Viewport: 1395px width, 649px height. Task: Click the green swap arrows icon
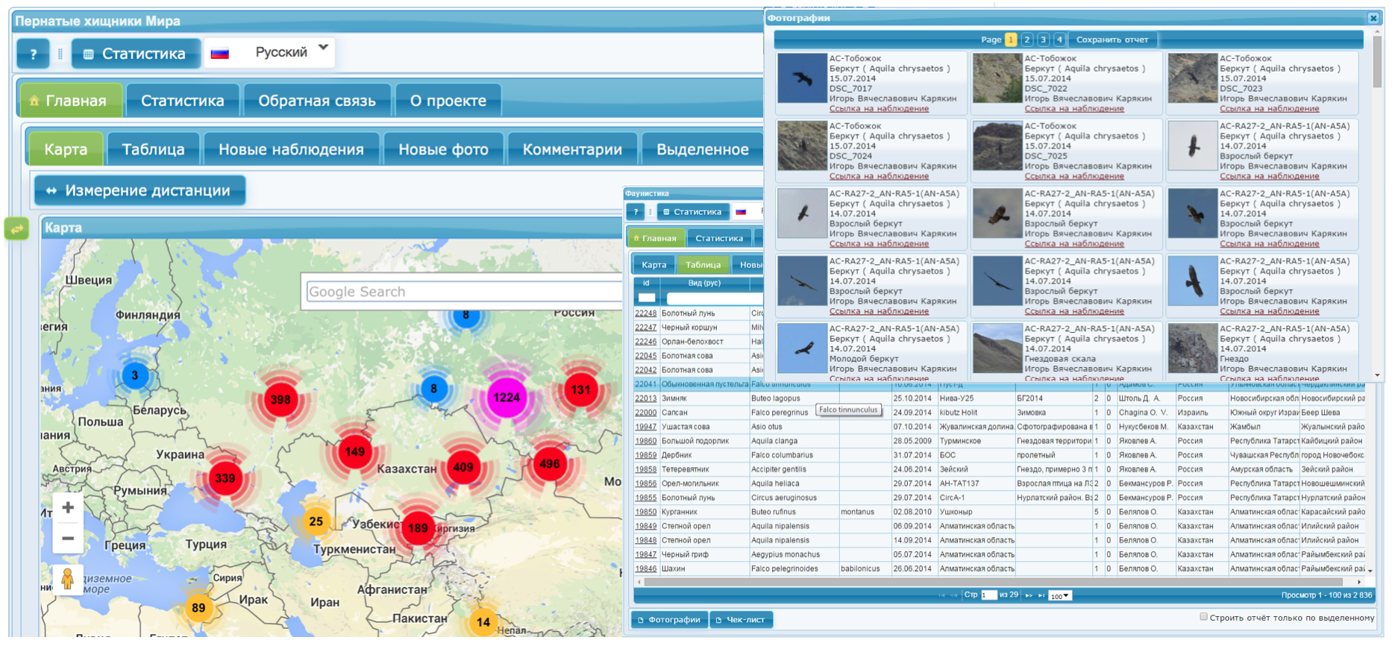click(16, 229)
